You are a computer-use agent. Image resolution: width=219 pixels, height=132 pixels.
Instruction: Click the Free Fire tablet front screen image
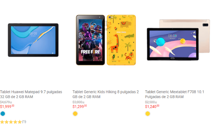pos(90,40)
